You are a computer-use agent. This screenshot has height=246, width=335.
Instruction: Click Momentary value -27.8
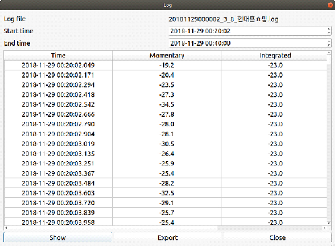click(167, 114)
